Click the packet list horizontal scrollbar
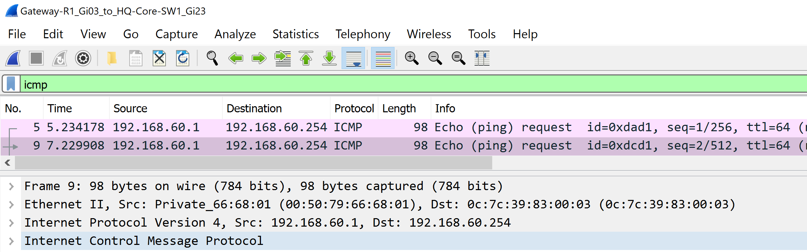The image size is (807, 252). click(253, 163)
